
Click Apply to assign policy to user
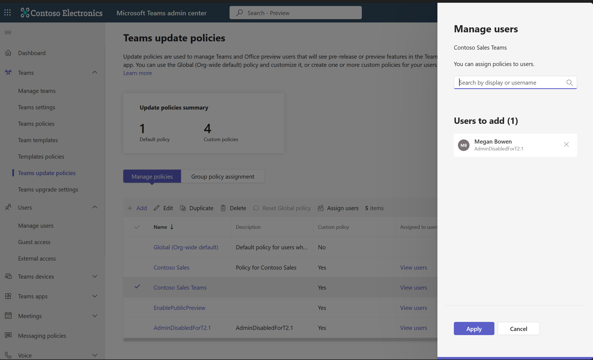474,329
